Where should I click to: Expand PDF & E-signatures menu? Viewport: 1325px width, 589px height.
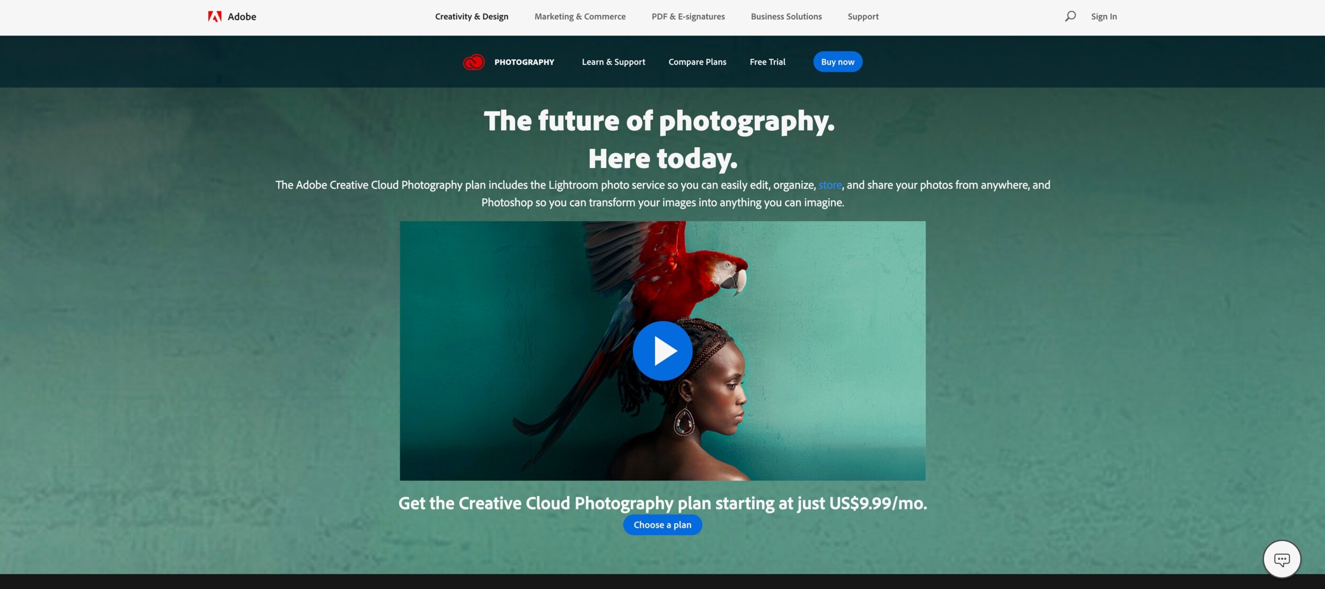[688, 16]
